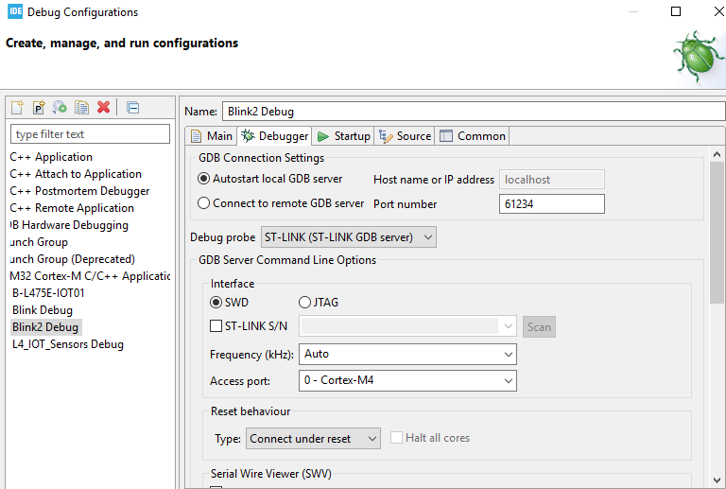
Task: Select Hardware Debugging configuration type
Action: tap(69, 225)
